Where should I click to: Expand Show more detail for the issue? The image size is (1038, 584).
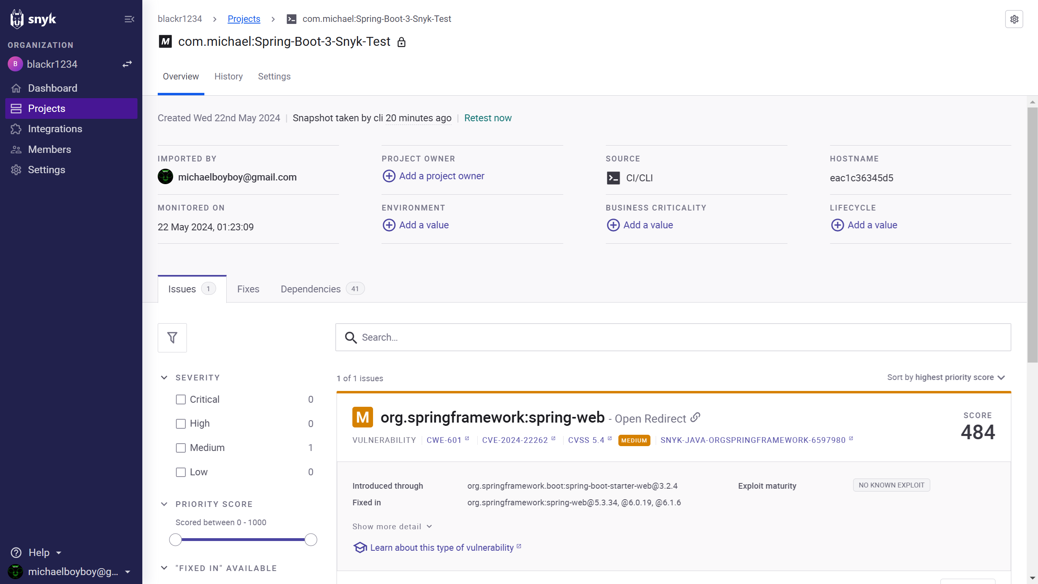(392, 526)
